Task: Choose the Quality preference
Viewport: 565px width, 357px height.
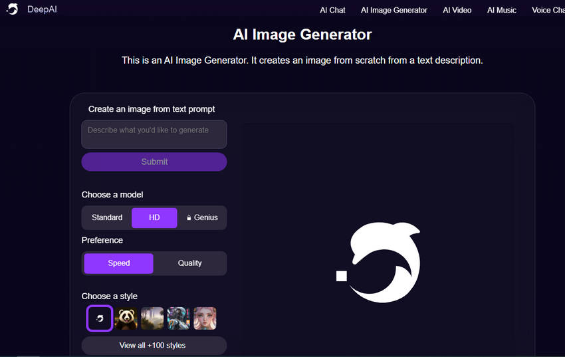Action: (189, 263)
